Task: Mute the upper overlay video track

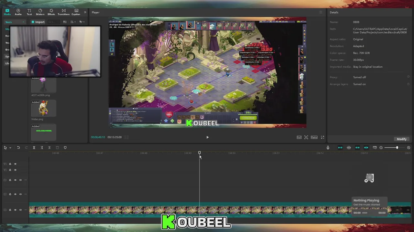Action: (20, 180)
